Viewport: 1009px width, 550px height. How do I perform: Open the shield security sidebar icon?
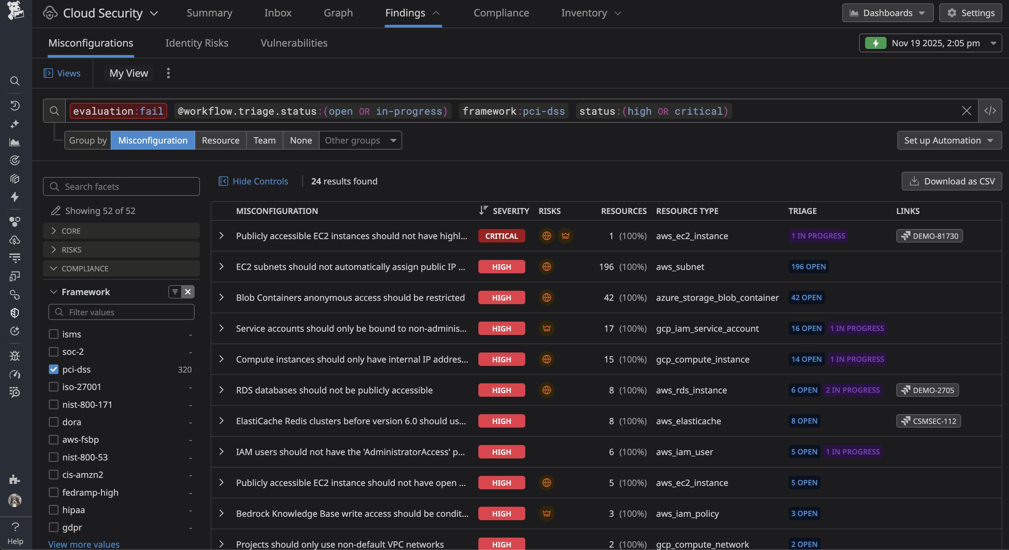[15, 312]
